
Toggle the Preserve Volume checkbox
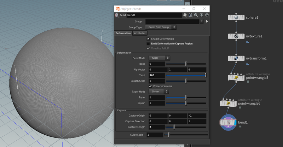click(x=150, y=86)
